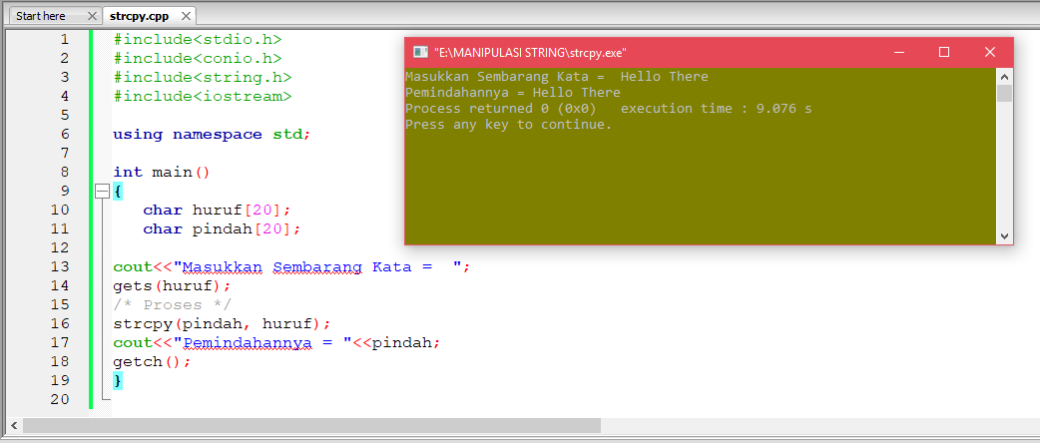The height and width of the screenshot is (443, 1040).
Task: Close the strcpy.exe console window
Action: pos(989,53)
